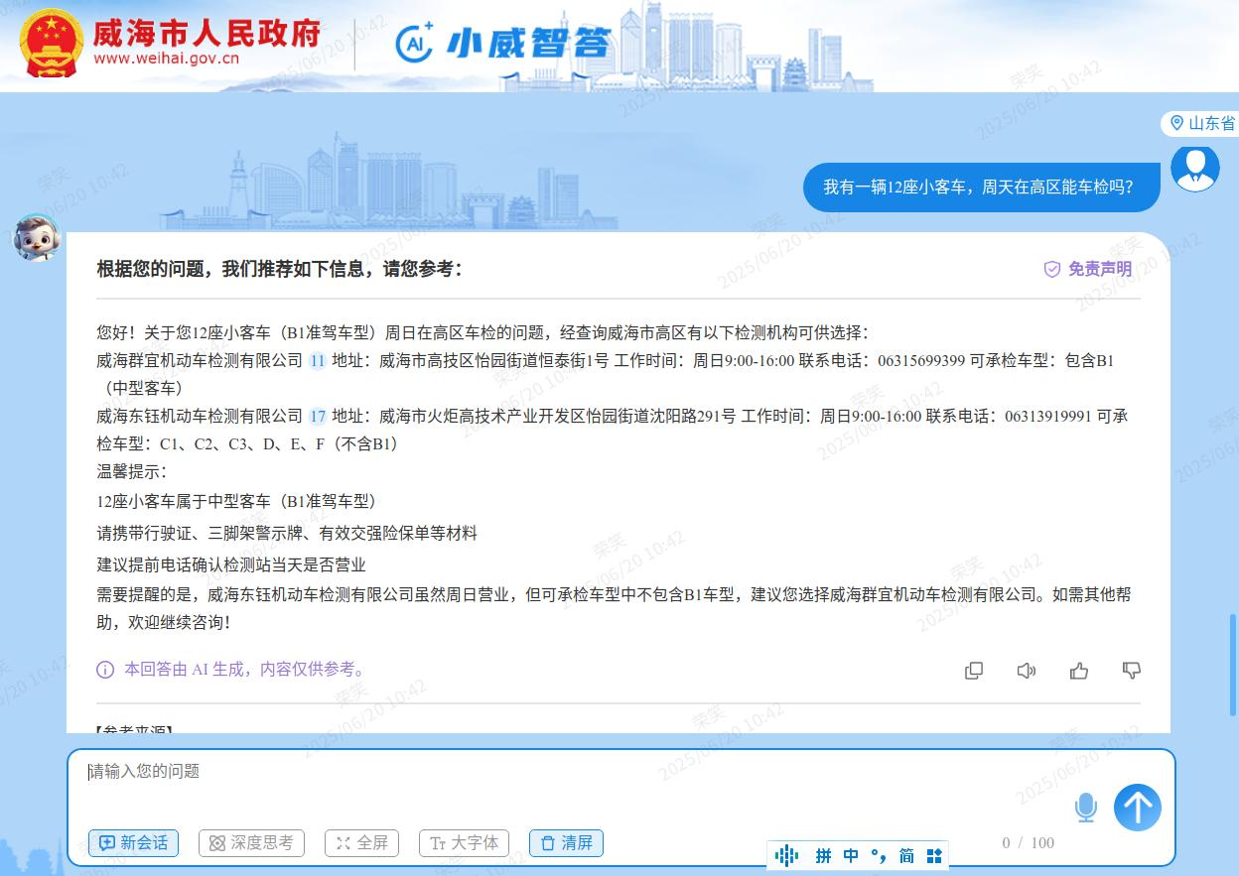Send the question with the up-arrow button
Viewport: 1239px width, 876px height.
point(1137,808)
